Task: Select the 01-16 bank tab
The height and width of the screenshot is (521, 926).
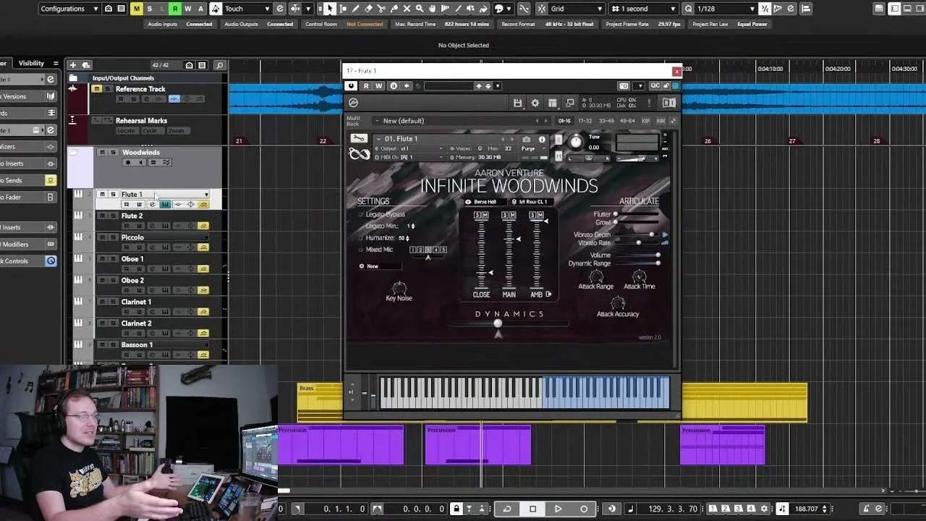Action: pyautogui.click(x=564, y=121)
